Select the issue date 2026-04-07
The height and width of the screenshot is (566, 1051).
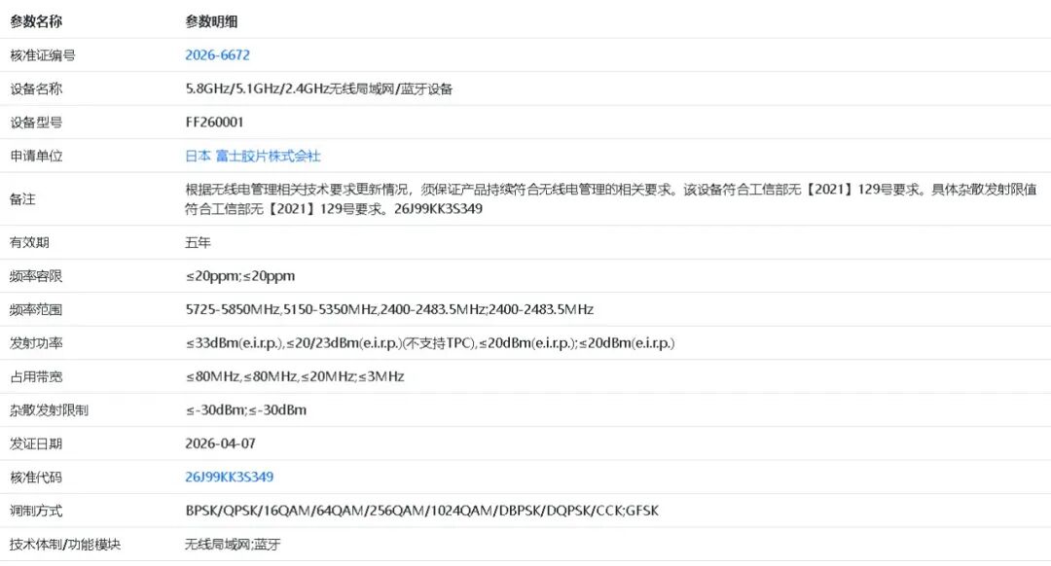220,443
